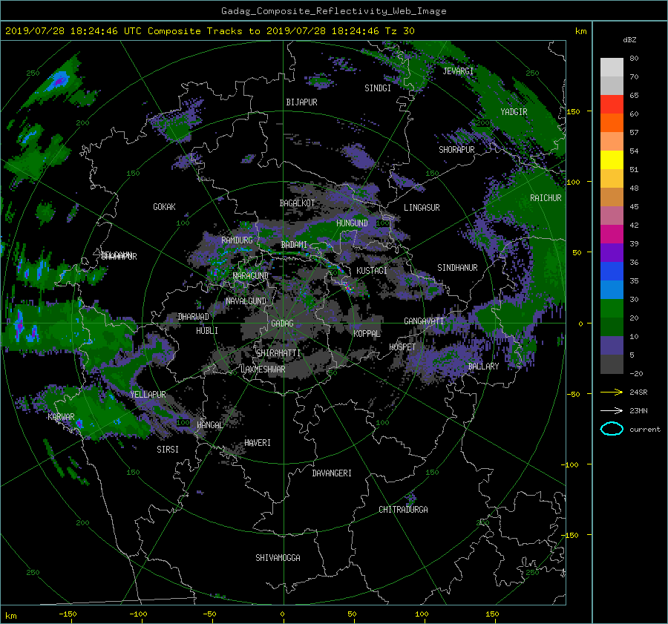
Task: Click the KOPPAL city label
Action: pyautogui.click(x=367, y=334)
